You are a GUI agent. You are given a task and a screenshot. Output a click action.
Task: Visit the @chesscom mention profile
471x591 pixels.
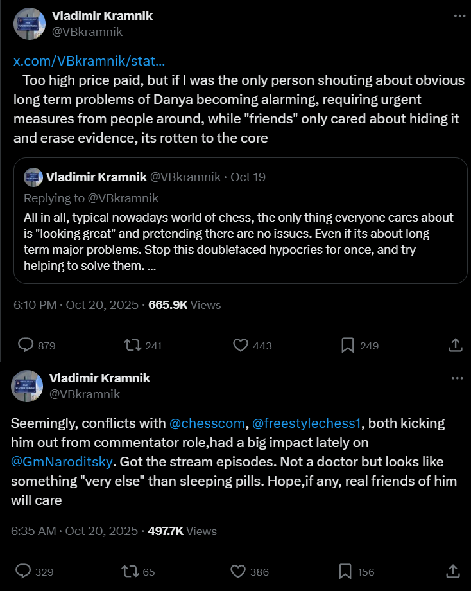tap(207, 424)
